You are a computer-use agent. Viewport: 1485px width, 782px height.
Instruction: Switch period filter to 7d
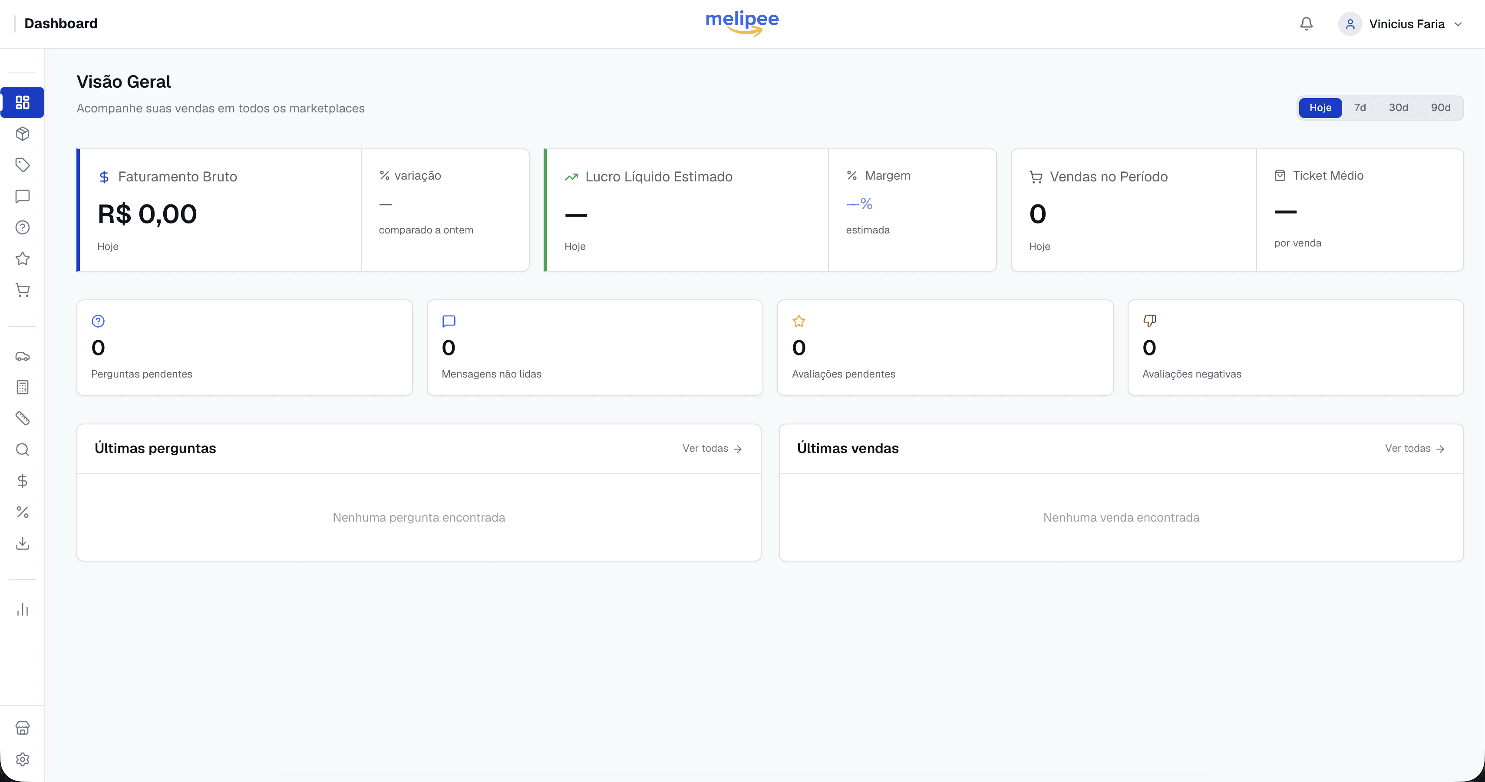1360,108
